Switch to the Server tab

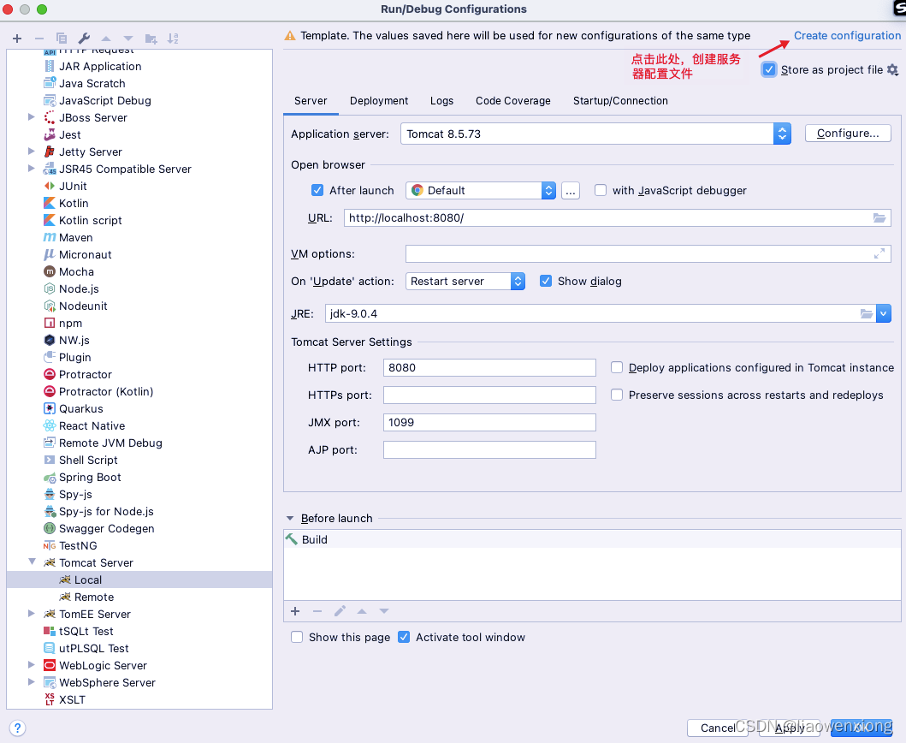click(x=311, y=101)
